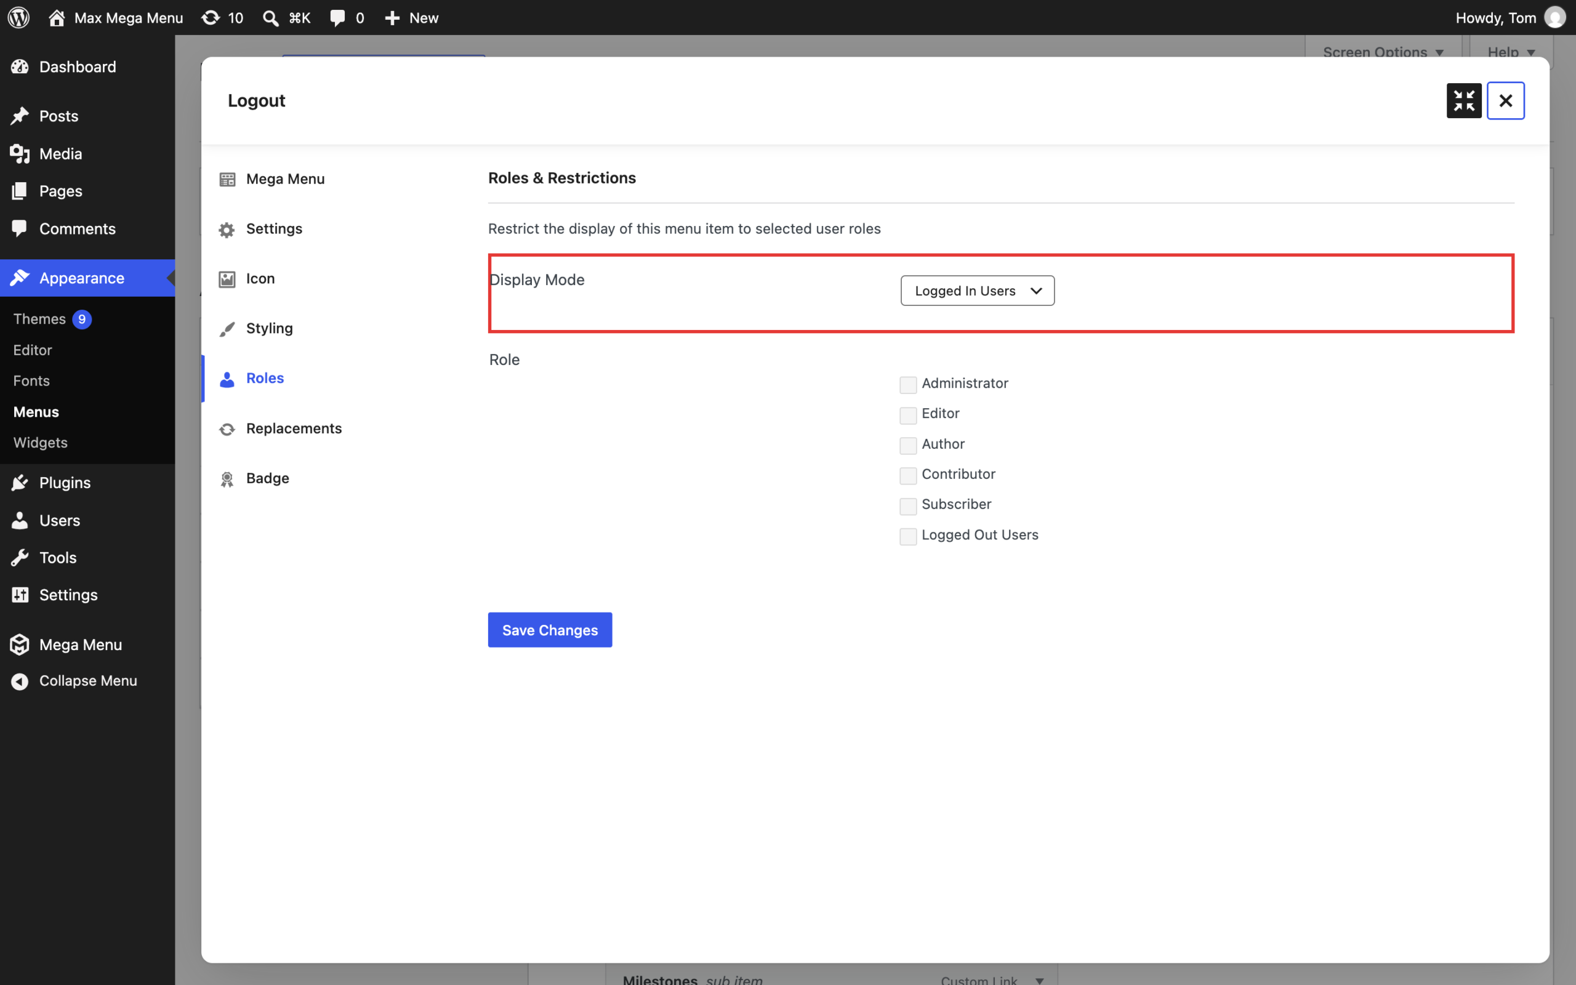Open the WordPress logo menu
This screenshot has height=985, width=1576.
click(18, 18)
